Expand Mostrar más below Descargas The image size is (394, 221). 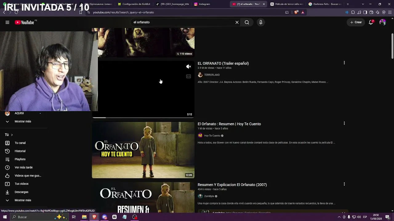click(x=23, y=200)
